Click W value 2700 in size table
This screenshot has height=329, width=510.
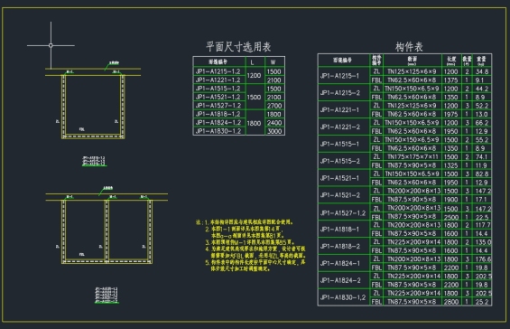pos(274,106)
